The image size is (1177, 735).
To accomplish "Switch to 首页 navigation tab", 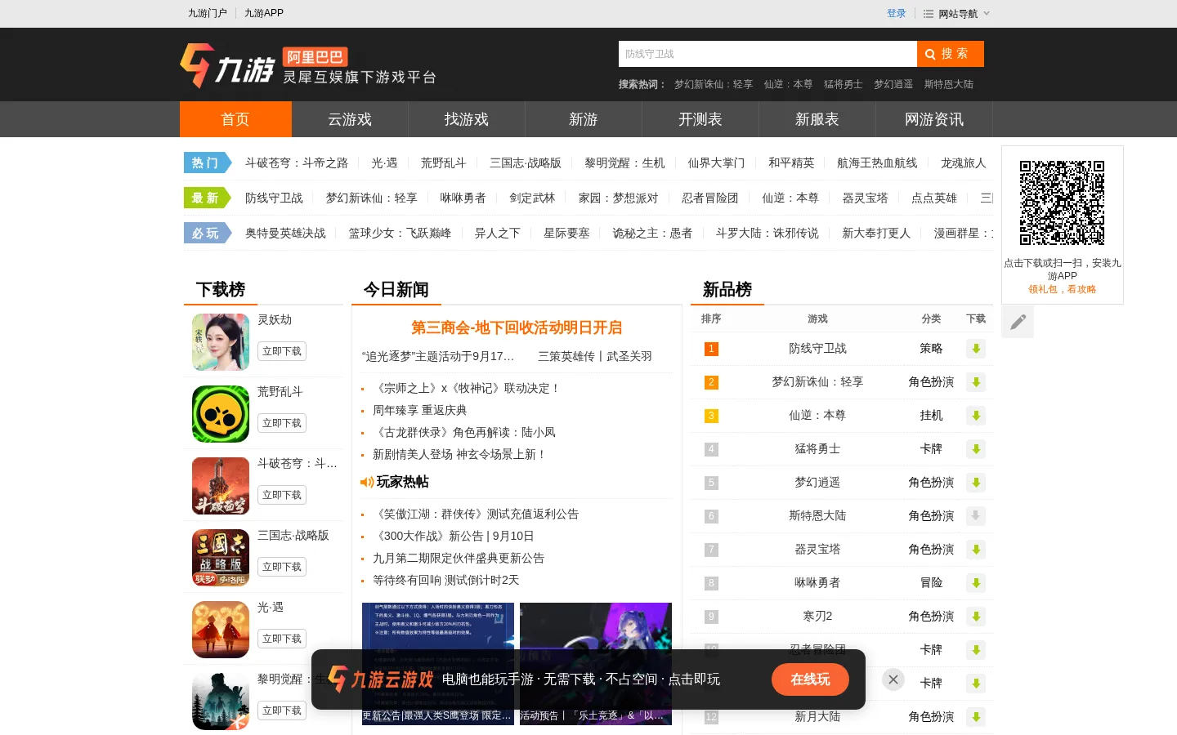I will 235,119.
